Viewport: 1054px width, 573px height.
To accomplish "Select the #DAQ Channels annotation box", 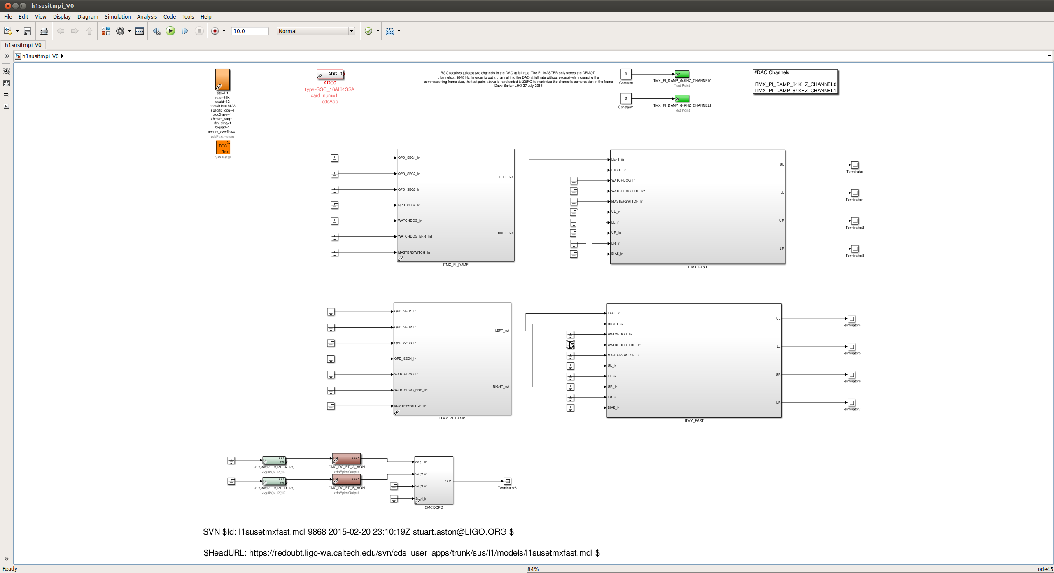I will tap(795, 82).
